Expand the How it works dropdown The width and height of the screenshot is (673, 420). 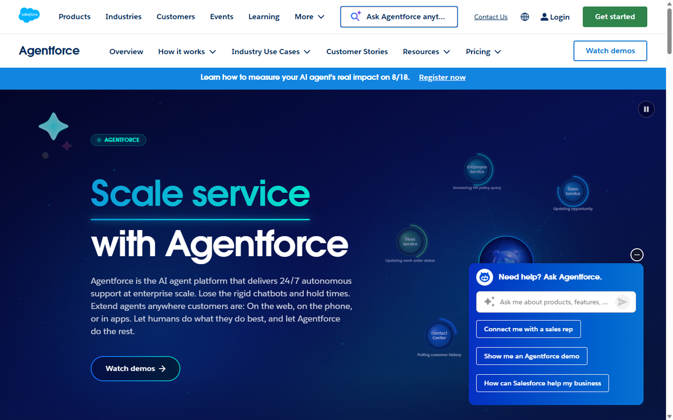click(x=187, y=51)
